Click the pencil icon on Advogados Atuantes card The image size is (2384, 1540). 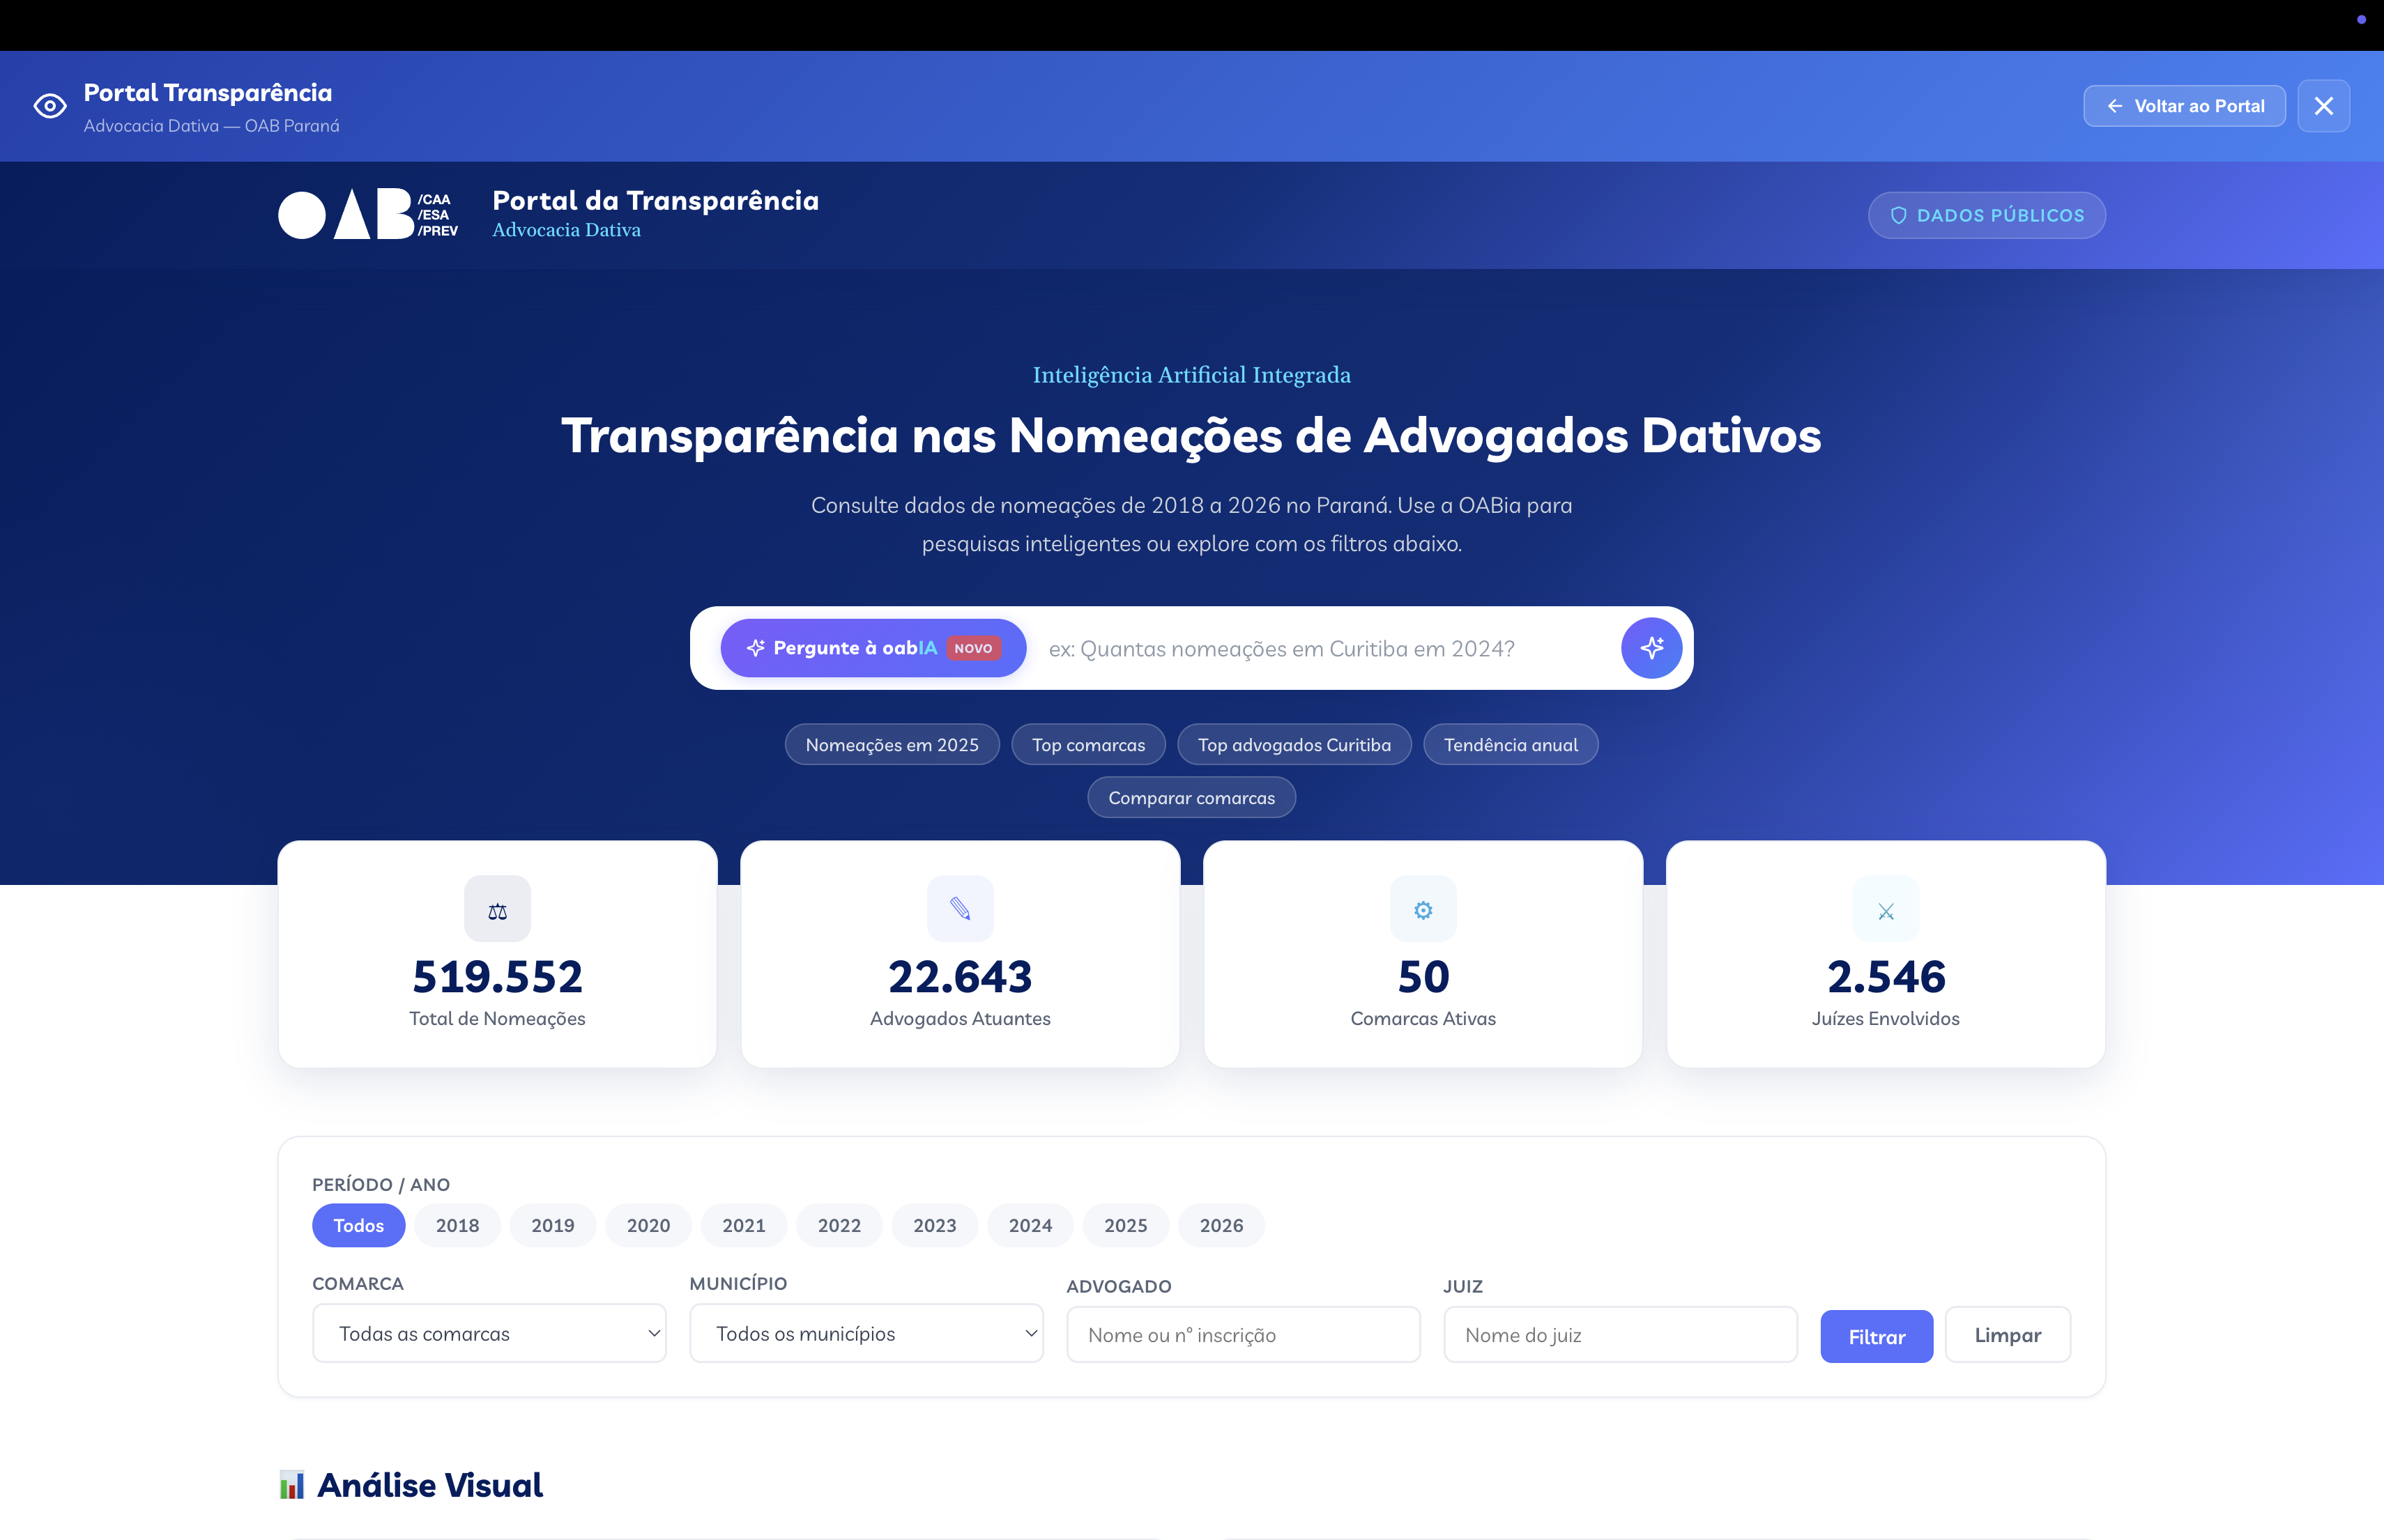click(x=959, y=908)
